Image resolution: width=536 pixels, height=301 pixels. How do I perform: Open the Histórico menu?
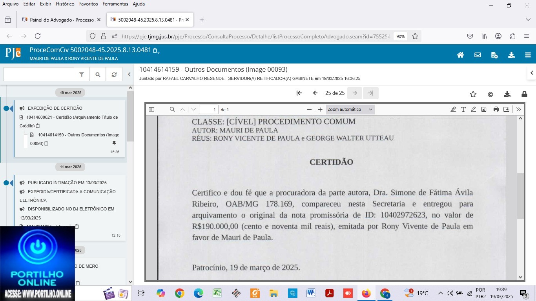(x=65, y=4)
